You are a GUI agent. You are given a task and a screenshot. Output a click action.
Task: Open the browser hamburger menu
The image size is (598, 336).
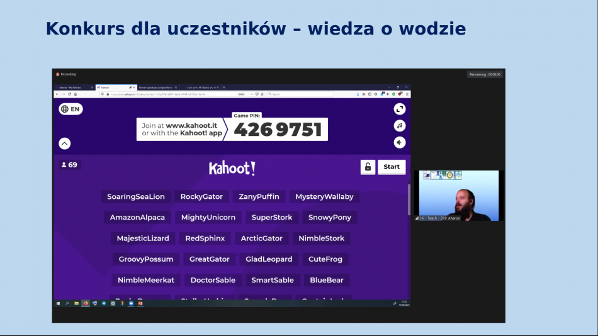pos(407,94)
